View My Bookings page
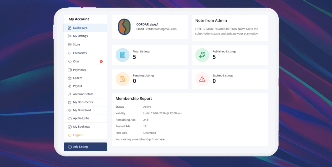 [x=81, y=127]
